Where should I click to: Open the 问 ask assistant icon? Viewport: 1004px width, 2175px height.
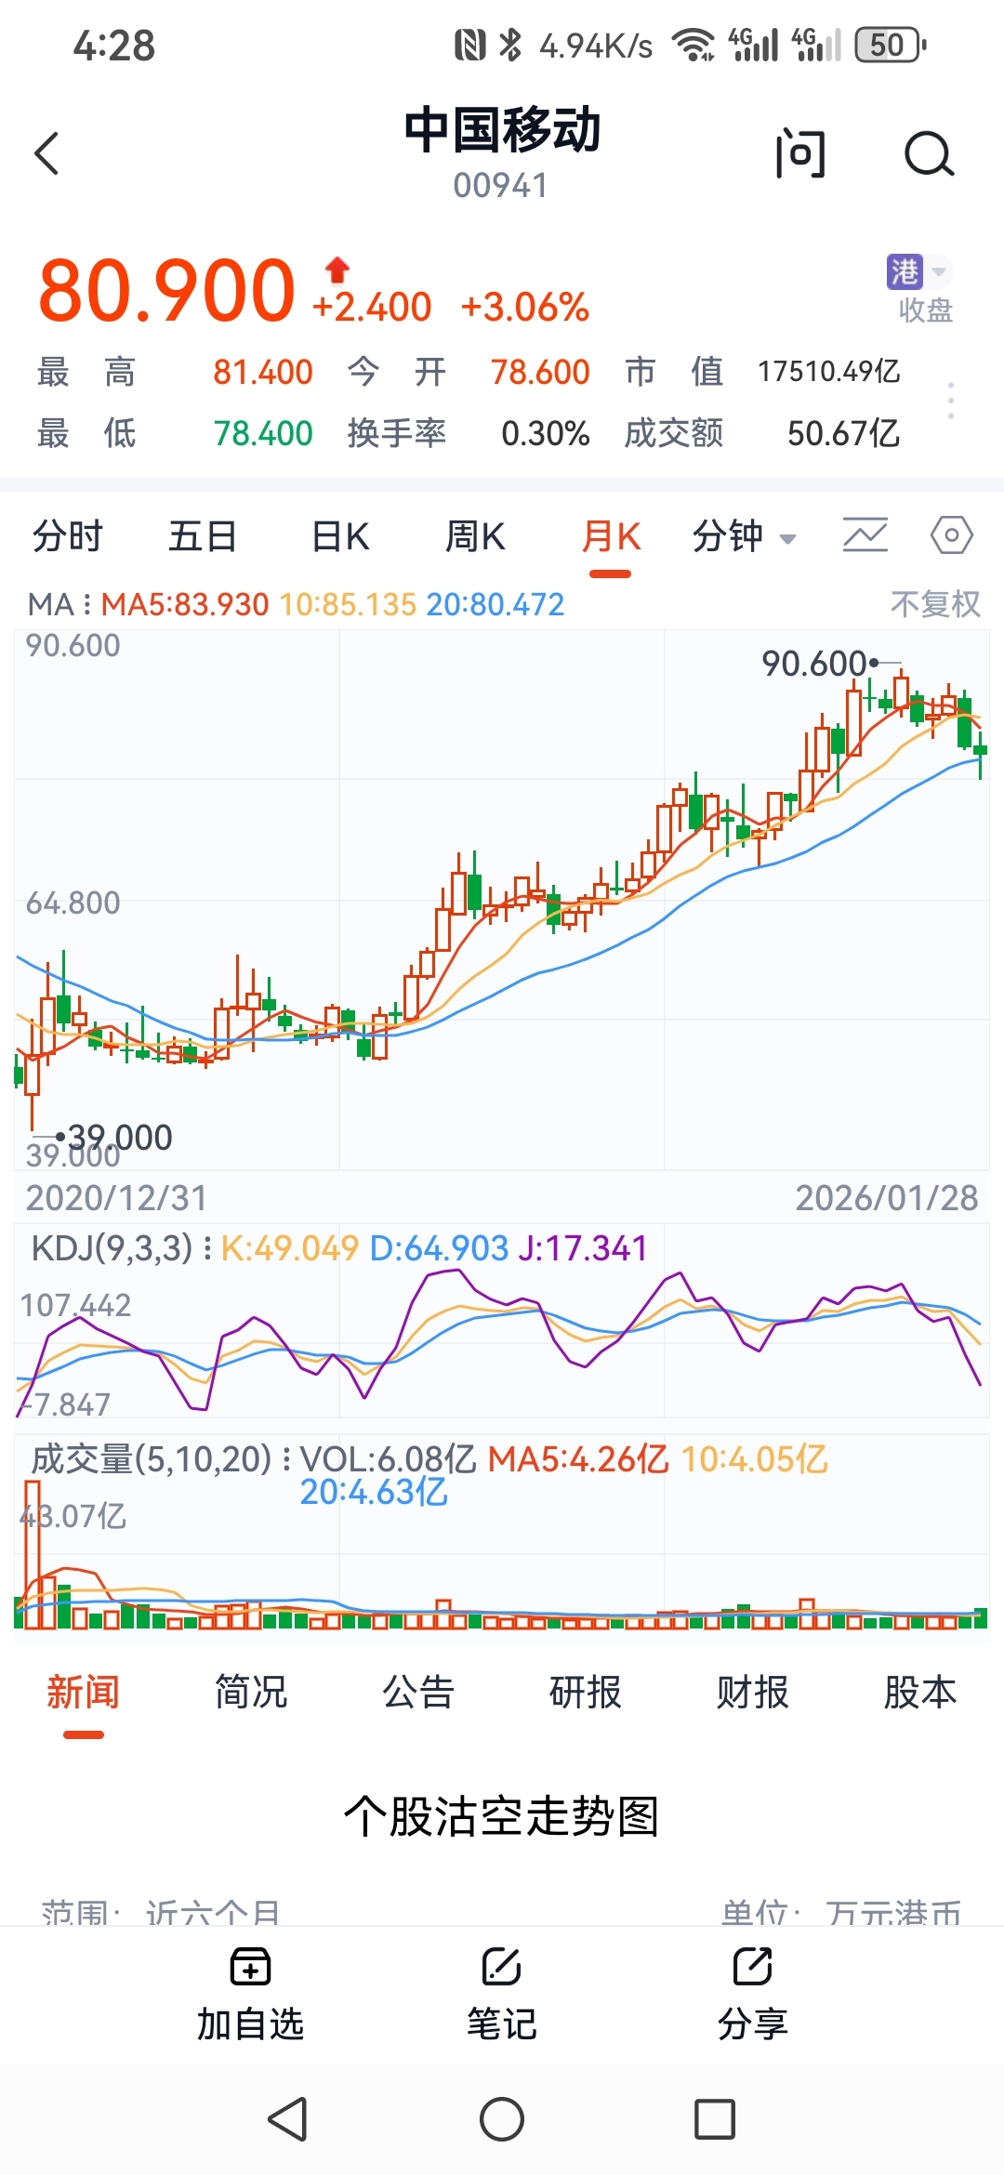(x=800, y=153)
